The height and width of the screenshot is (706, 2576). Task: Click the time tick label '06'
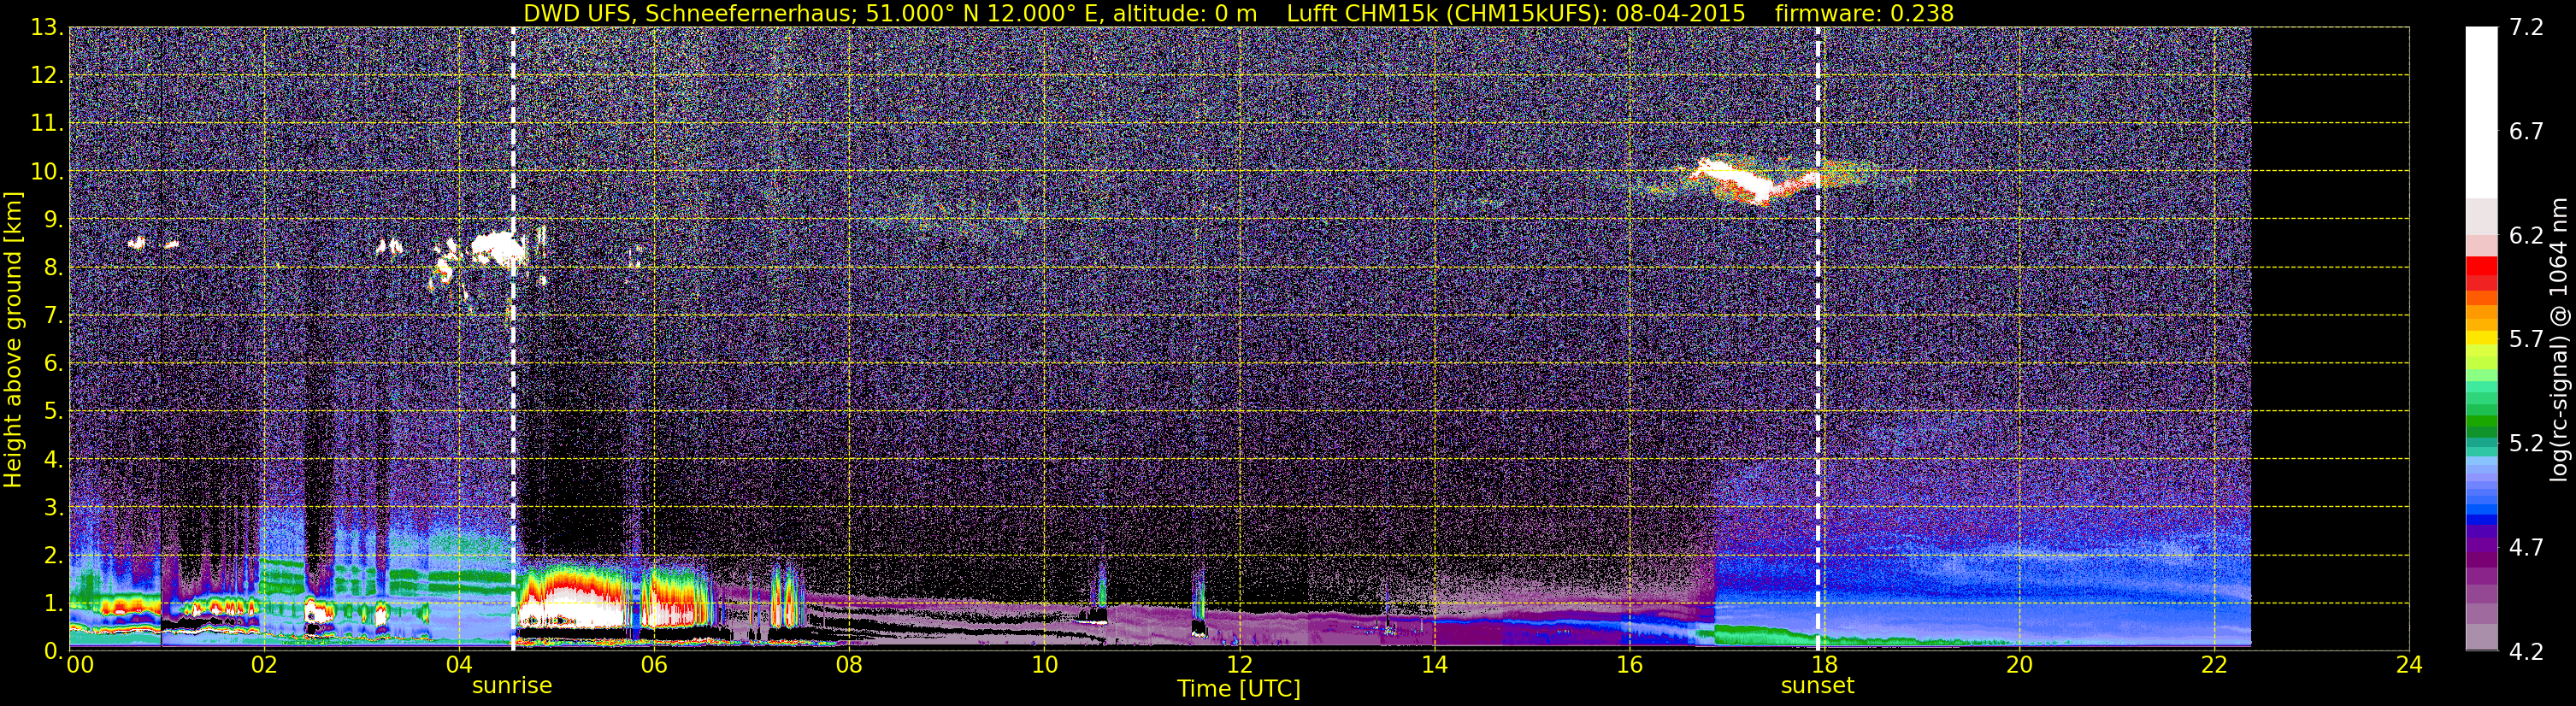(653, 666)
